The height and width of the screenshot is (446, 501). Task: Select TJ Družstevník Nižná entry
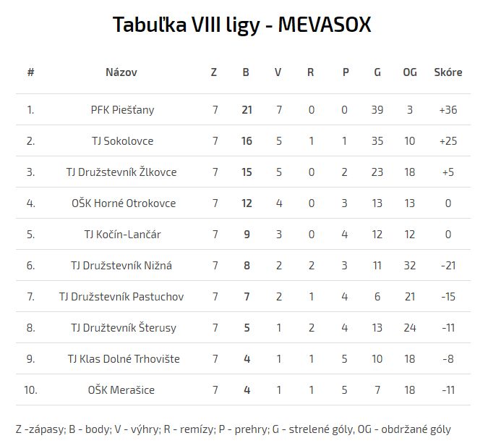click(121, 266)
